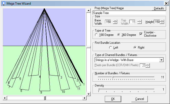
Task: Choose Right for first bundle location
Action: (x=135, y=48)
